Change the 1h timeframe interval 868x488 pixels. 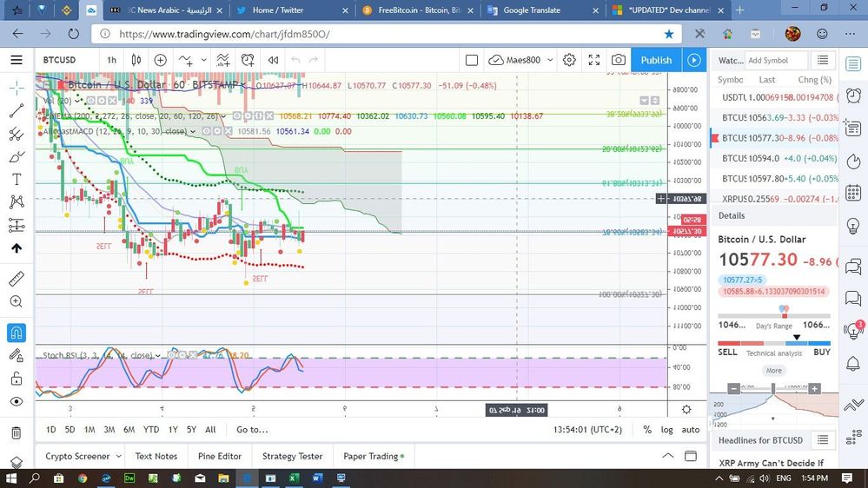coord(112,60)
